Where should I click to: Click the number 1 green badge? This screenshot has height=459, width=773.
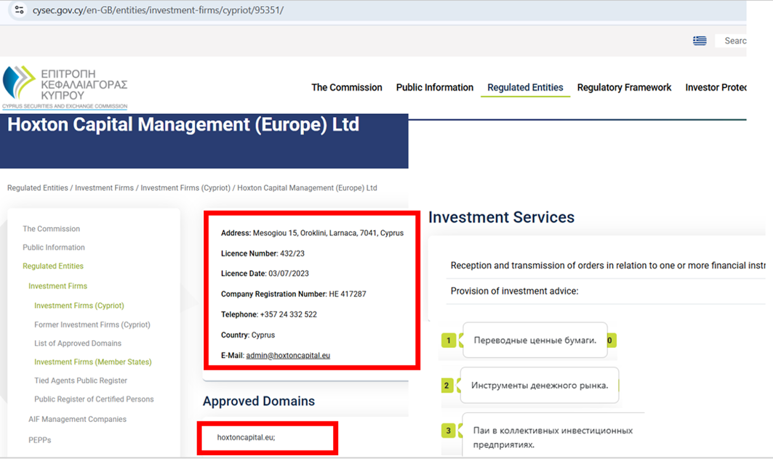coord(448,340)
